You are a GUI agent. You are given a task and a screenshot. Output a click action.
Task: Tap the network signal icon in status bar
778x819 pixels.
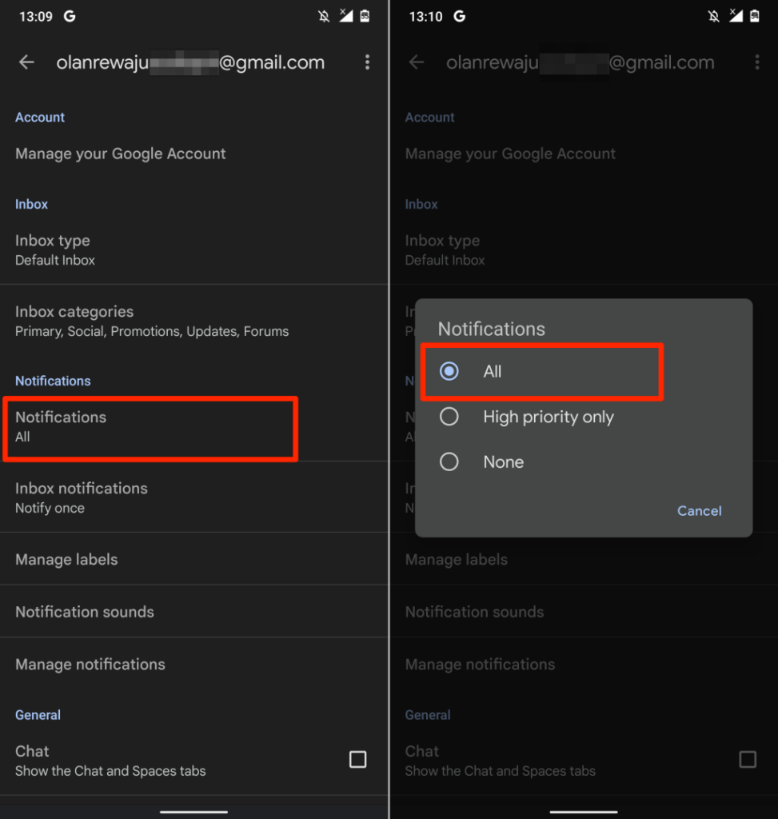tap(346, 15)
